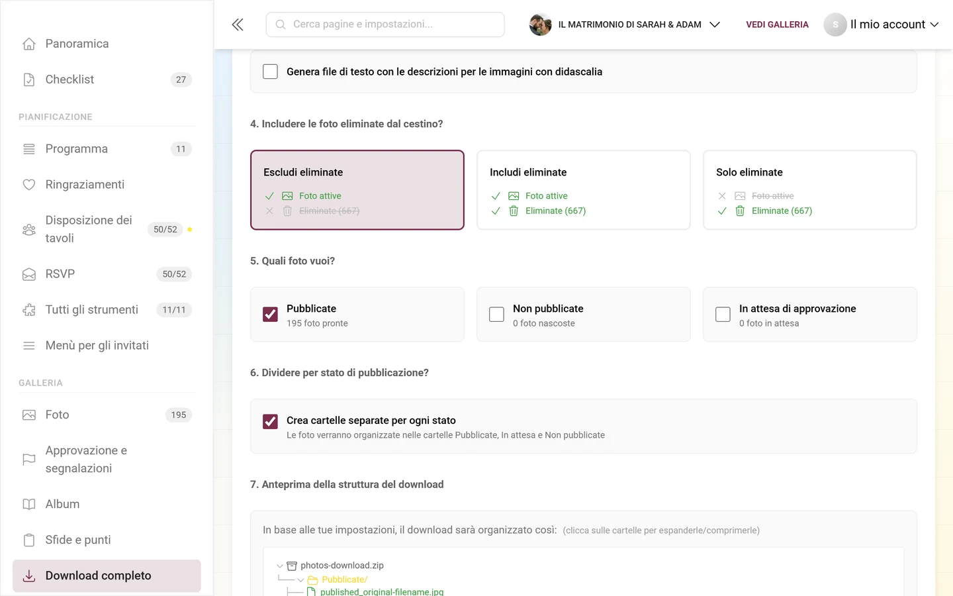Select the Includi eliminate option card
This screenshot has height=596, width=953.
tap(584, 190)
